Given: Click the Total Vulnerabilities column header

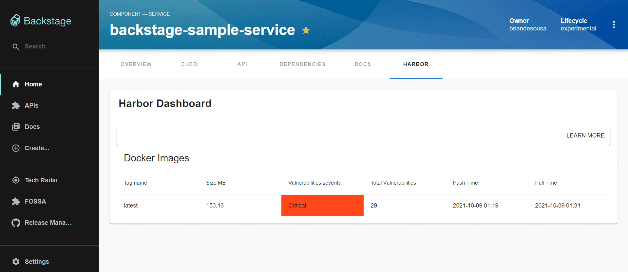Looking at the screenshot, I should (x=393, y=183).
